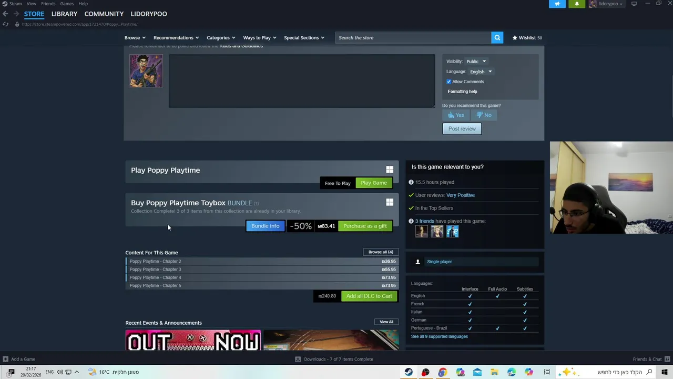
Task: Open Chrome from the Windows taskbar
Action: (x=442, y=372)
